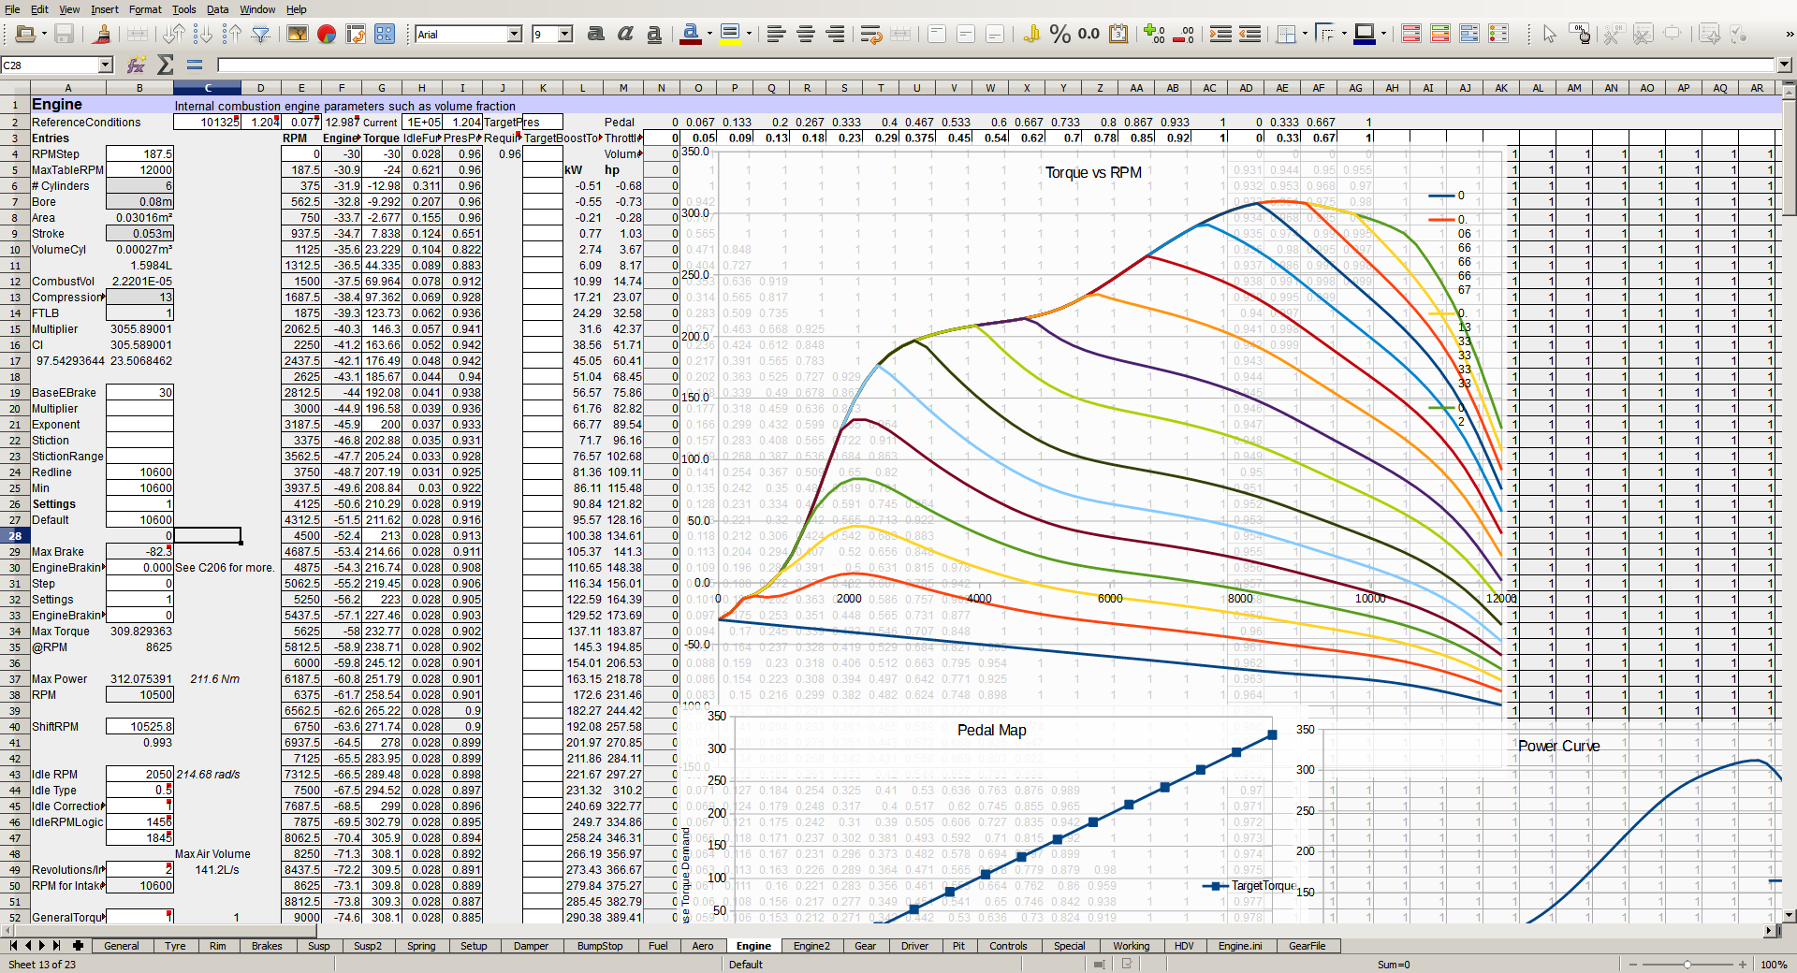Expand the formula bar input line
Viewport: 1797px width, 973px height.
[1785, 65]
